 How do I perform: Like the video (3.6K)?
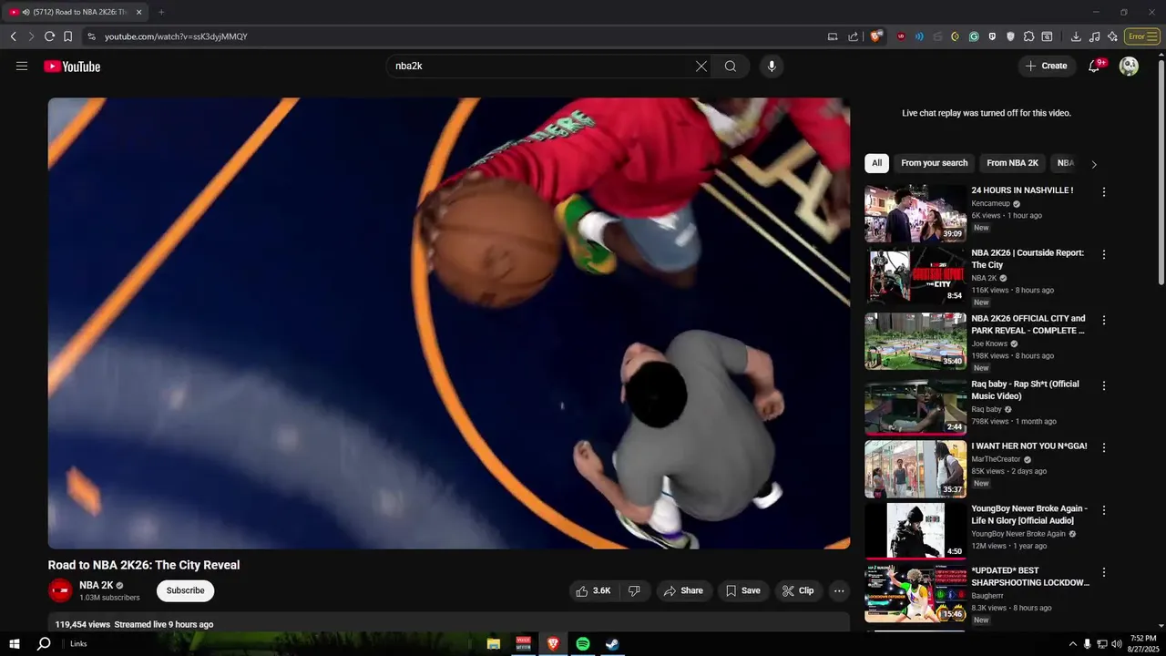tap(593, 590)
